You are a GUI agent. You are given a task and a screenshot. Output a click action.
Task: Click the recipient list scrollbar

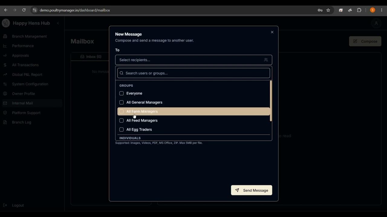(271, 101)
